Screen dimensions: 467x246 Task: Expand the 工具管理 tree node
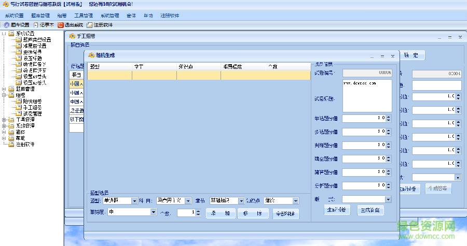click(4, 120)
